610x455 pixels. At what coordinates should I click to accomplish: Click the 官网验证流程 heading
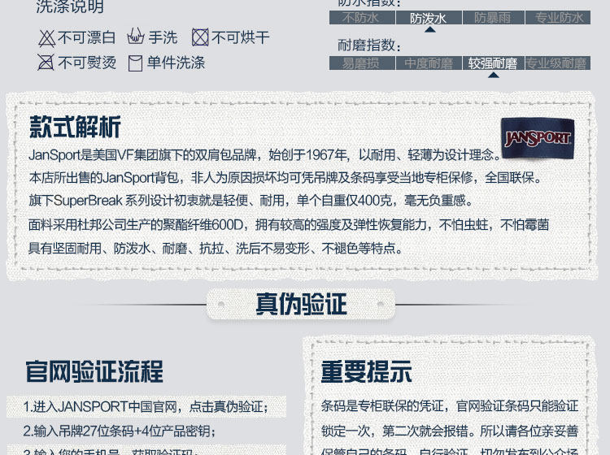94,371
